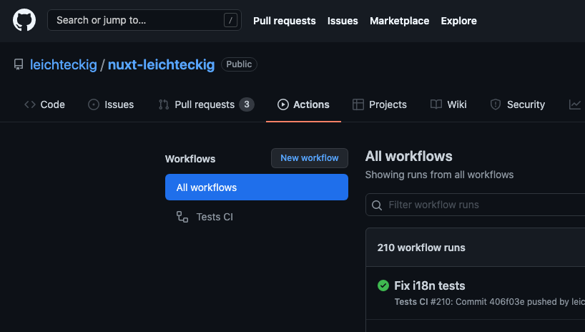This screenshot has width=585, height=332.
Task: Go to Explore
Action: click(x=458, y=21)
